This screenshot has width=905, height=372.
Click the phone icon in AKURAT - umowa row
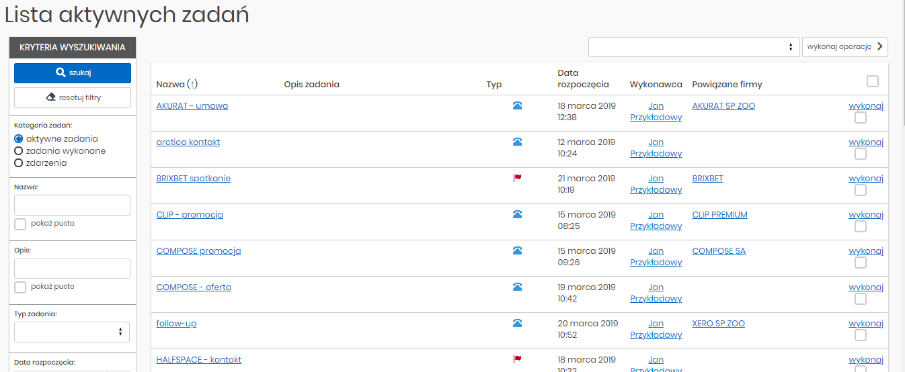coord(517,105)
